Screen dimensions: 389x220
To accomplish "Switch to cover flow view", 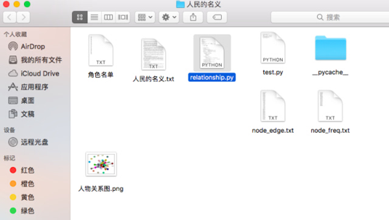I will coord(123,17).
